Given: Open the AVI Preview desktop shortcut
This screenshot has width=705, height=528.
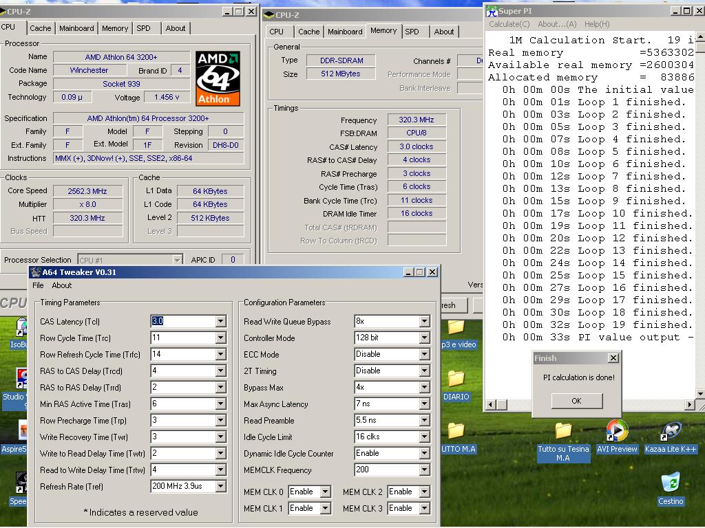Looking at the screenshot, I should [617, 431].
